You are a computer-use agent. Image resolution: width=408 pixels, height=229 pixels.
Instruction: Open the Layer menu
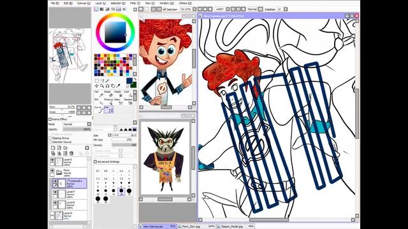(101, 3)
